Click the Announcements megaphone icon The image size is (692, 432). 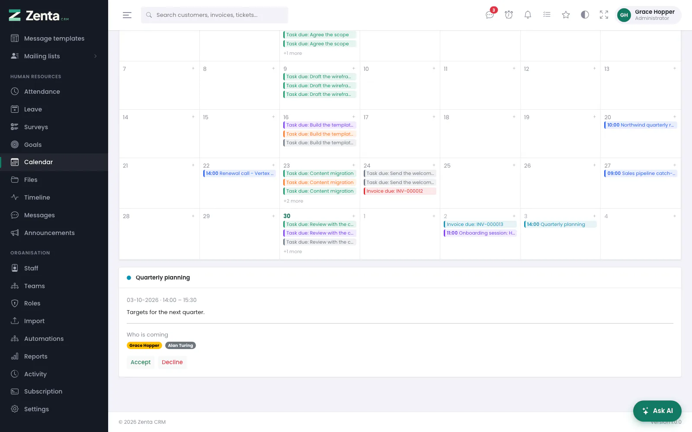tap(15, 233)
